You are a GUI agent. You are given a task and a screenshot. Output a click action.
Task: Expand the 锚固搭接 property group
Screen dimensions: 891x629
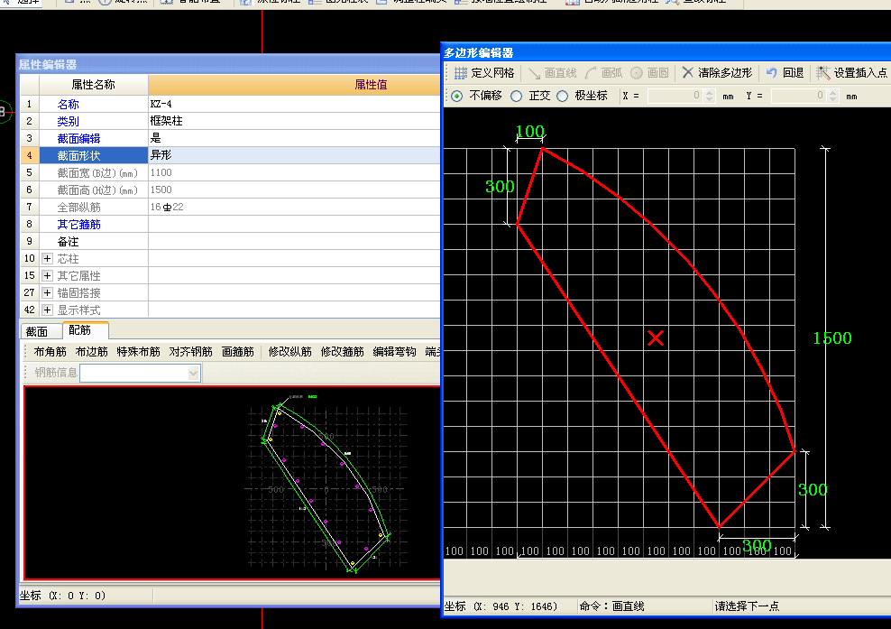(x=47, y=293)
